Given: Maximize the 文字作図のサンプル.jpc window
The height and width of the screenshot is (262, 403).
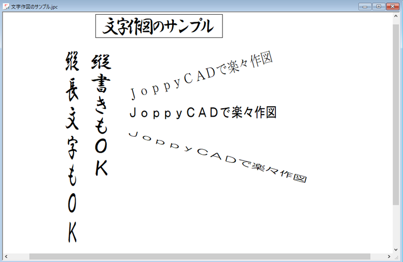Looking at the screenshot, I should pos(379,6).
